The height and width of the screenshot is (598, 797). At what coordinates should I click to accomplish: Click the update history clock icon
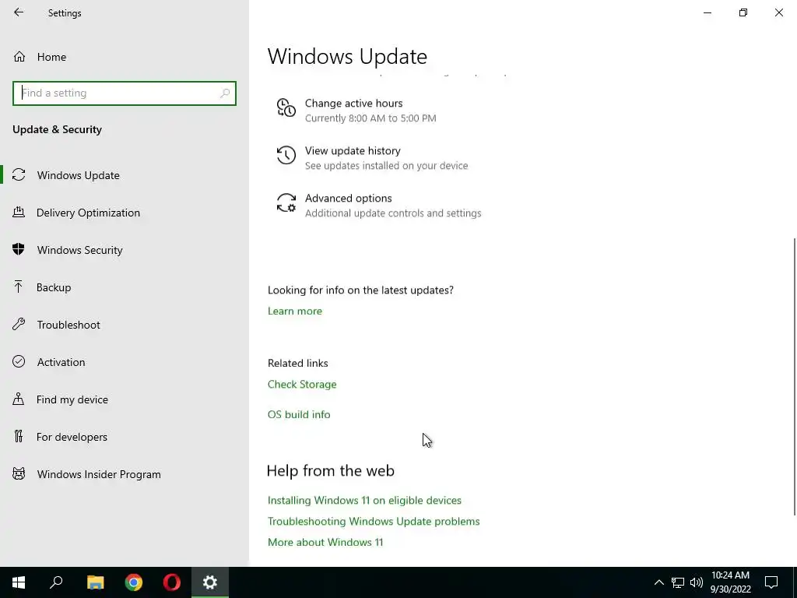point(286,155)
